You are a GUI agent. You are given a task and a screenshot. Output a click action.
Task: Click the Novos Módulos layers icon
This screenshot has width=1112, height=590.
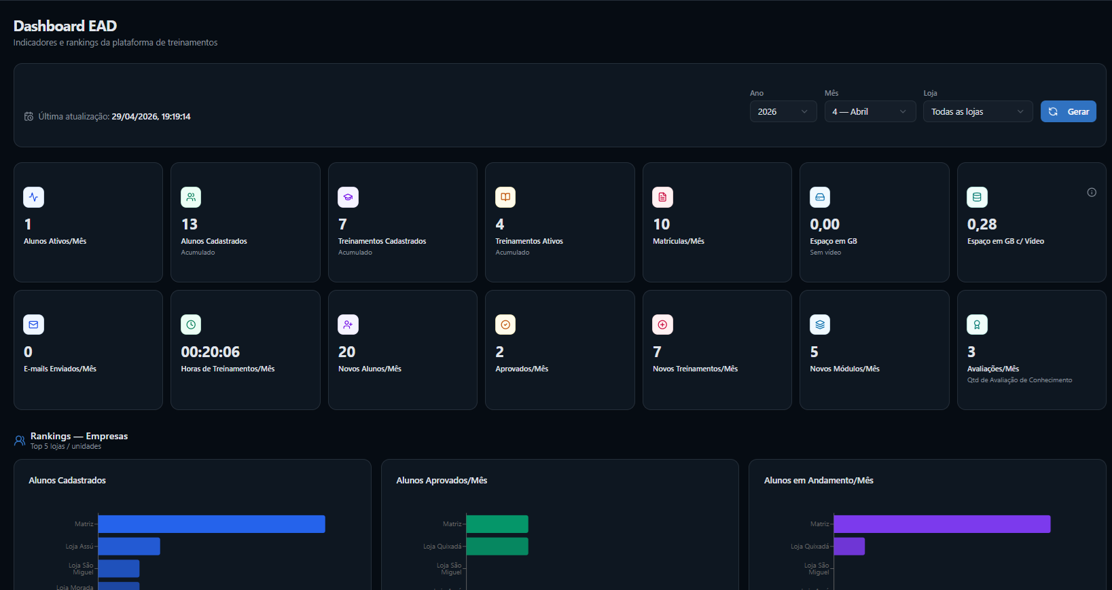pyautogui.click(x=820, y=325)
